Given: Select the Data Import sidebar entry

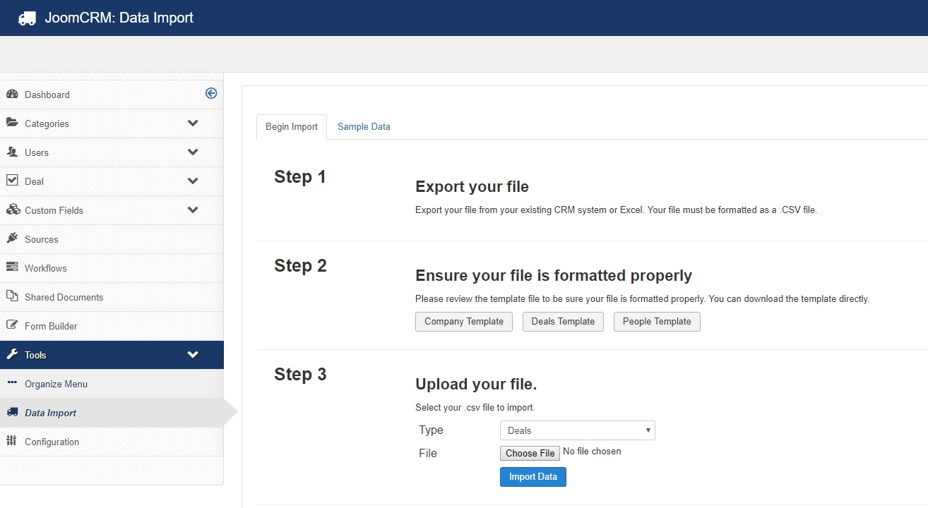Looking at the screenshot, I should click(49, 413).
